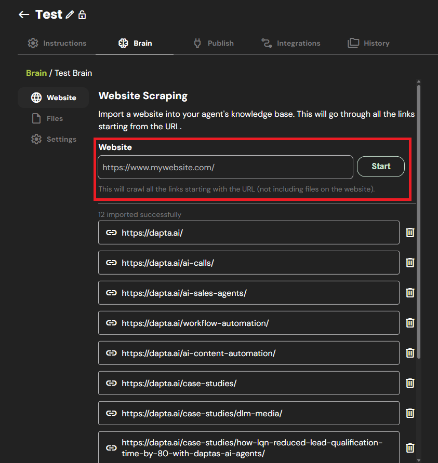Viewport: 438px width, 463px height.
Task: Switch to the Publish tab
Action: 214,43
